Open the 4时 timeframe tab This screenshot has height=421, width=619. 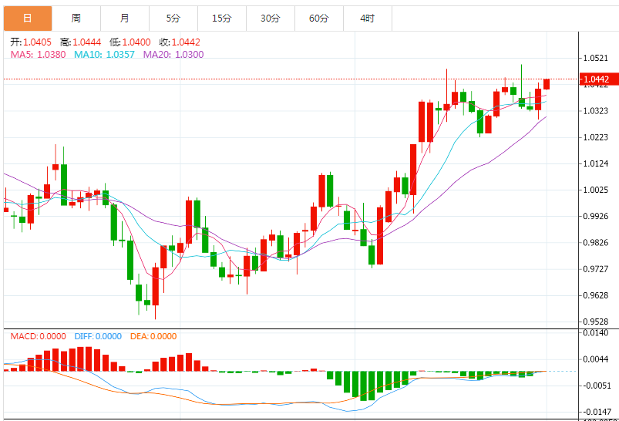(x=368, y=19)
